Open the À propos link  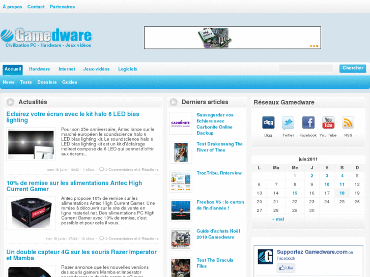pos(12,7)
